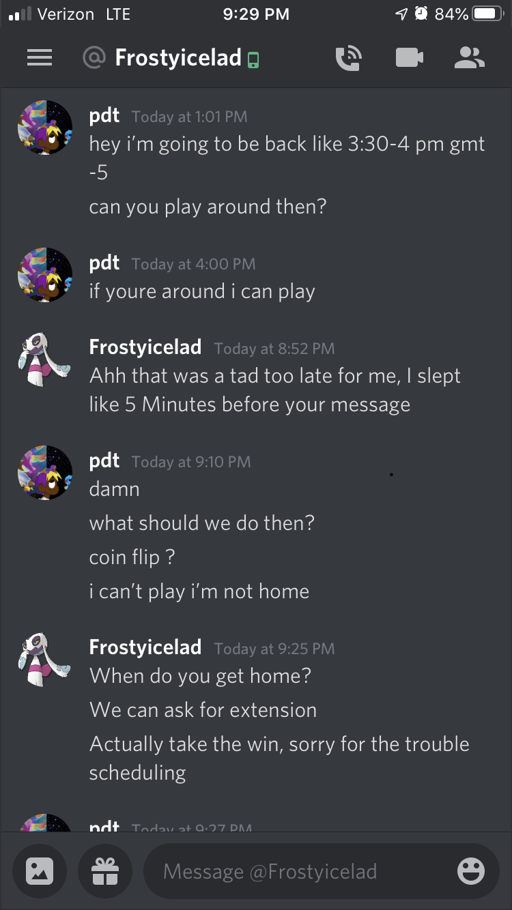The height and width of the screenshot is (910, 512).
Task: Start a video call
Action: pos(410,58)
